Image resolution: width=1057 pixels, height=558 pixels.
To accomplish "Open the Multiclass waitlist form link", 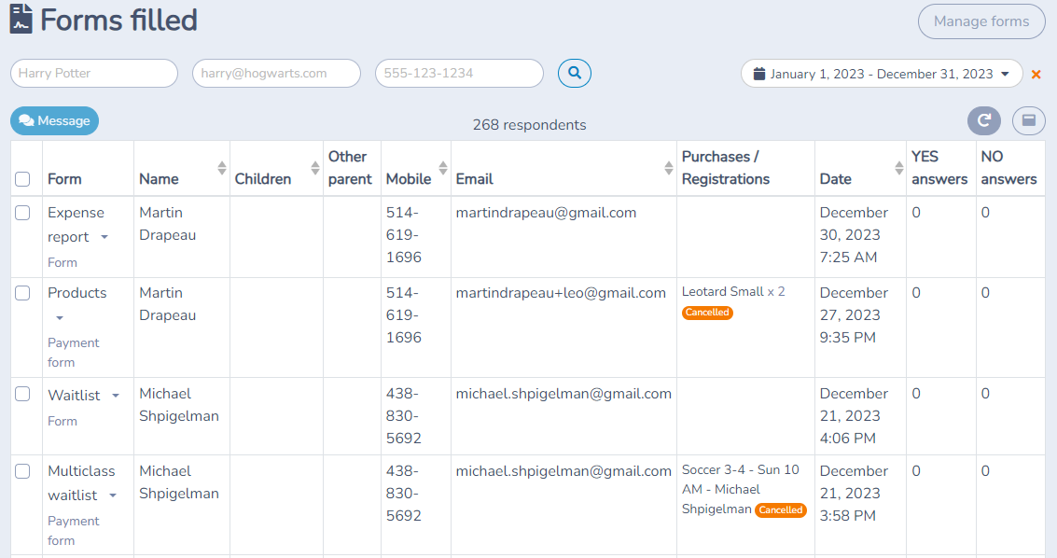I will (x=81, y=483).
